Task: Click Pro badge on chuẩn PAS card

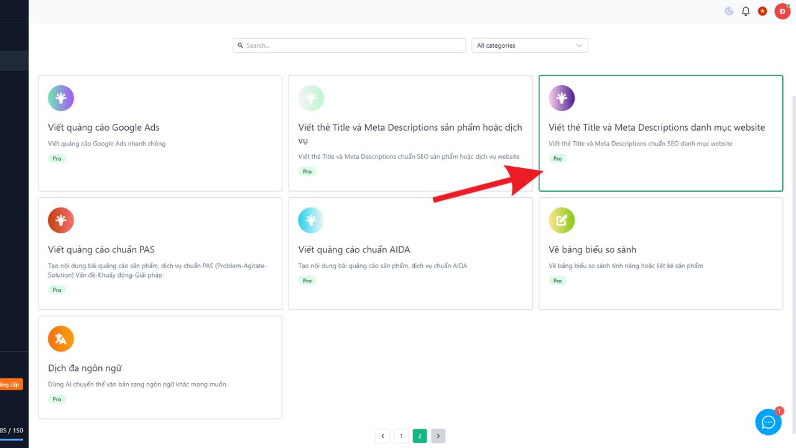Action: [57, 290]
